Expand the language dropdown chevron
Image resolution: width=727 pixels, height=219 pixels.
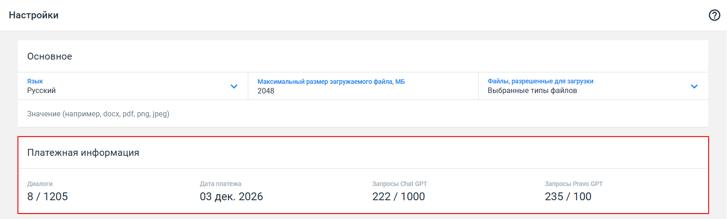234,86
